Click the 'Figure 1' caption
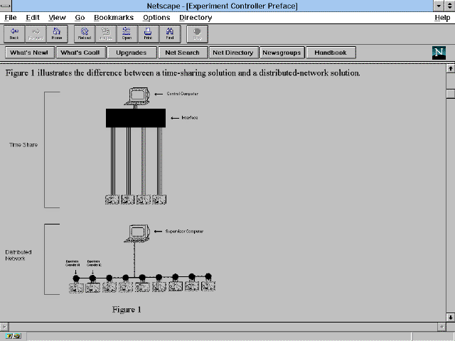455x341 pixels. [x=127, y=310]
